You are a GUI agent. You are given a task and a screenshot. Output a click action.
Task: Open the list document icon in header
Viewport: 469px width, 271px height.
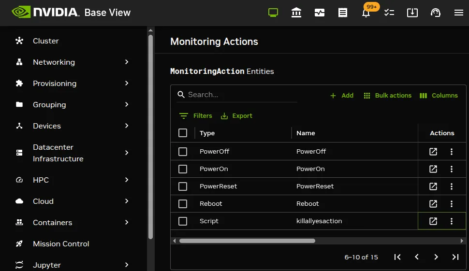pyautogui.click(x=343, y=13)
